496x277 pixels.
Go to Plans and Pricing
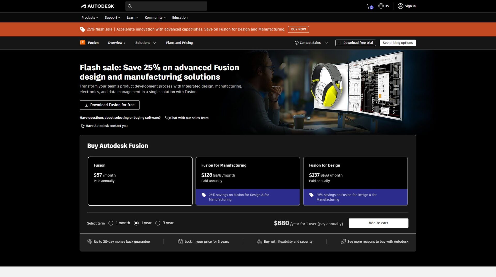179,43
